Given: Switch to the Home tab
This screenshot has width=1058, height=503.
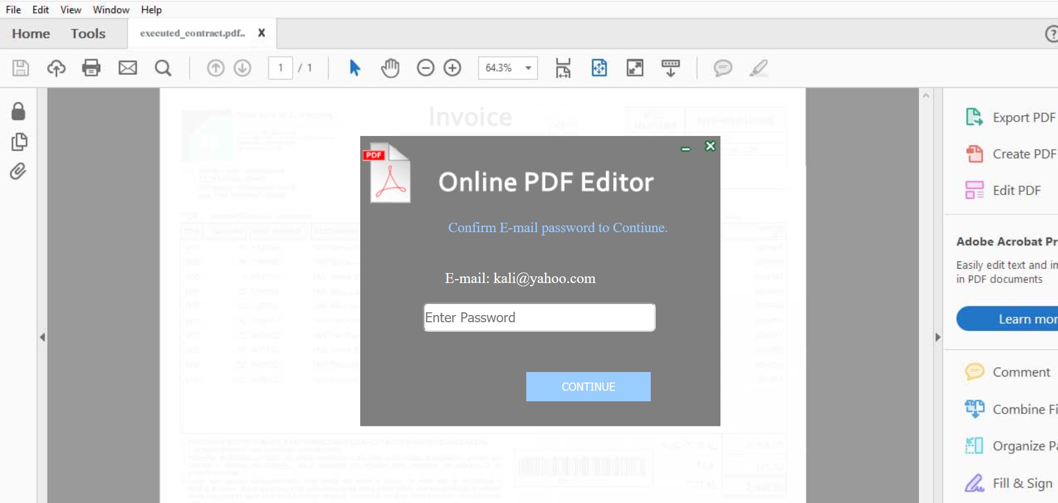Looking at the screenshot, I should (x=31, y=34).
